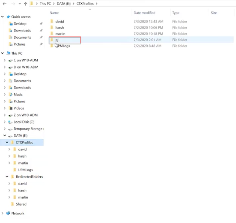Click date 7/2/2020 8:48 AM cell

(x=148, y=46)
